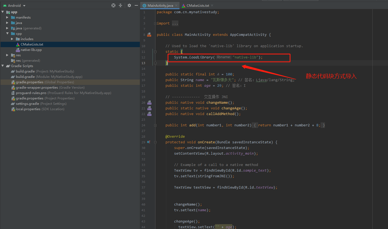Open the Android project view dropdown
Screen dimensions: 388x229
pos(14,5)
